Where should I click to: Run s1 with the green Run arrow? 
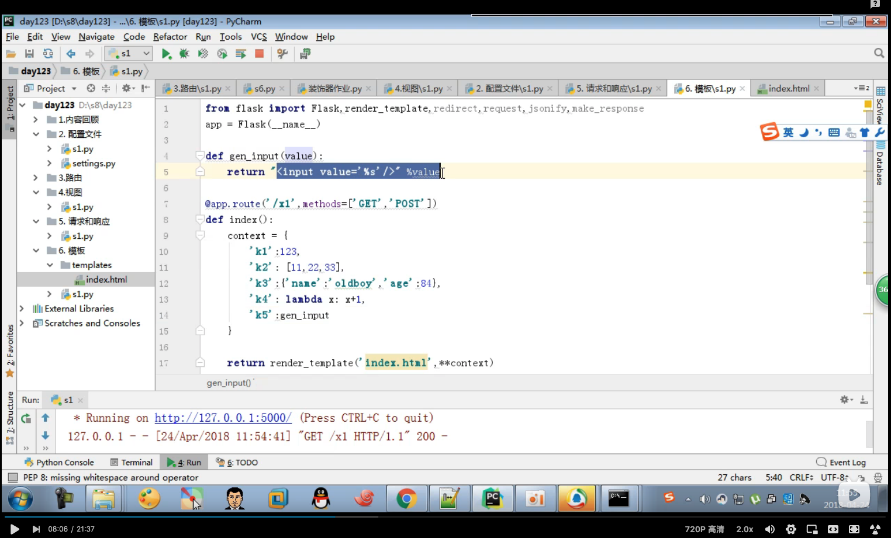[166, 54]
